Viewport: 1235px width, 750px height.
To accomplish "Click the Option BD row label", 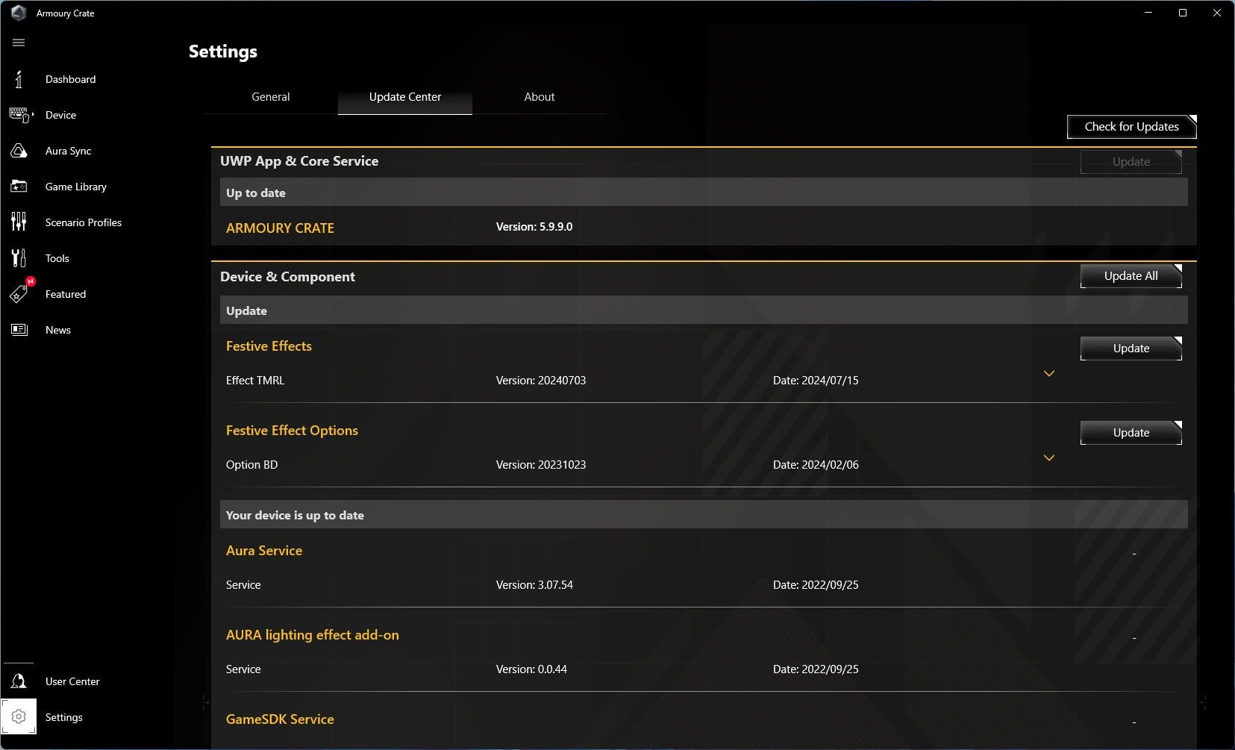I will [251, 465].
